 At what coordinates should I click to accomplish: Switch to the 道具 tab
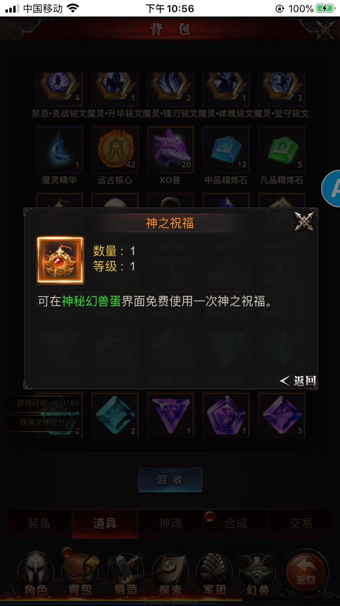105,524
